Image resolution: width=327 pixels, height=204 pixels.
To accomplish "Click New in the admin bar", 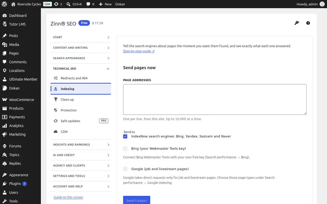I will [x=105, y=4].
